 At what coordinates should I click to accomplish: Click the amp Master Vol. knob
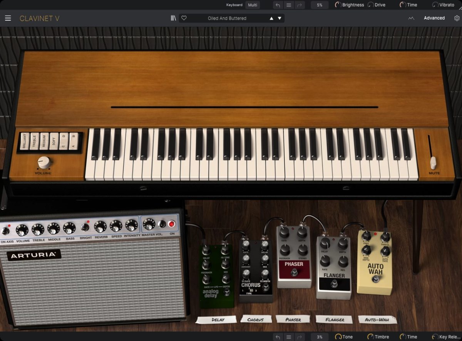pos(149,224)
